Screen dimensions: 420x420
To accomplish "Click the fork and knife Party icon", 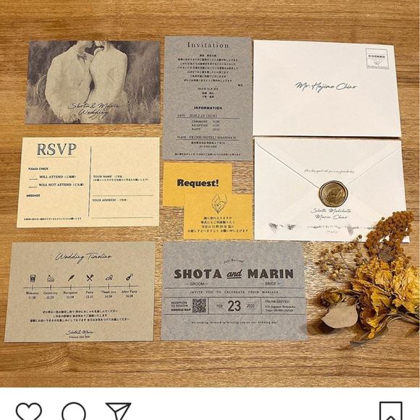I will (x=90, y=278).
